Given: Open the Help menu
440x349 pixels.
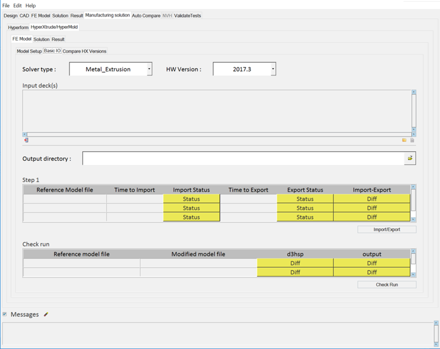Looking at the screenshot, I should pos(31,6).
